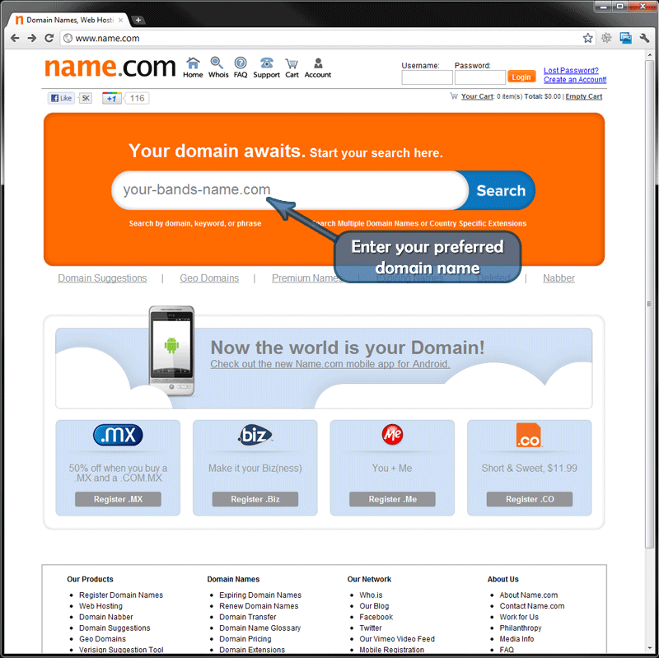This screenshot has height=658, width=659.
Task: Open the Cart icon in header
Action: 292,63
